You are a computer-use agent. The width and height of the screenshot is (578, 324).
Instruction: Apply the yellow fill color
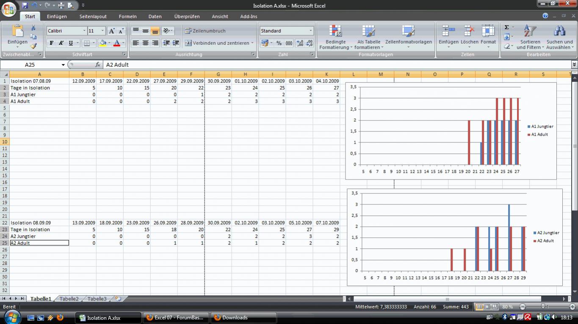(x=102, y=43)
